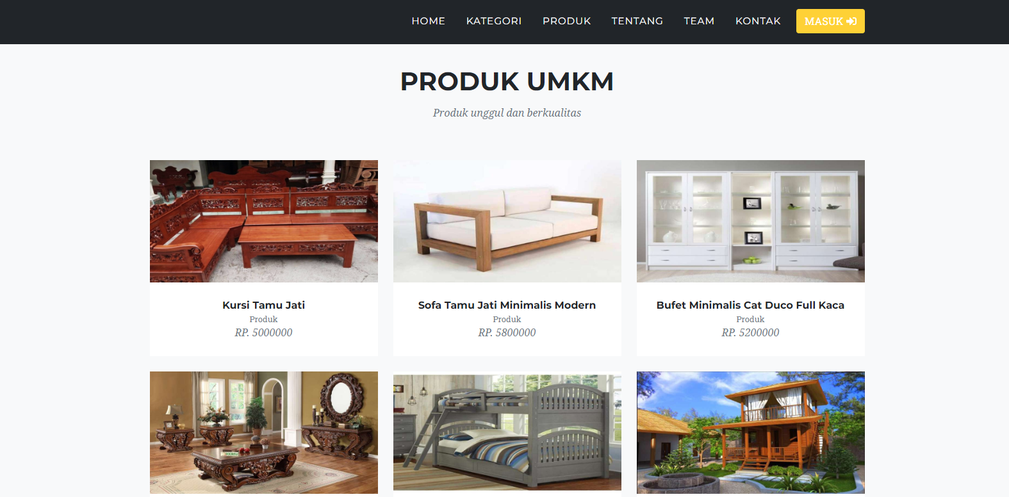Open the Kursi Tamu Jati product image

coord(264,221)
